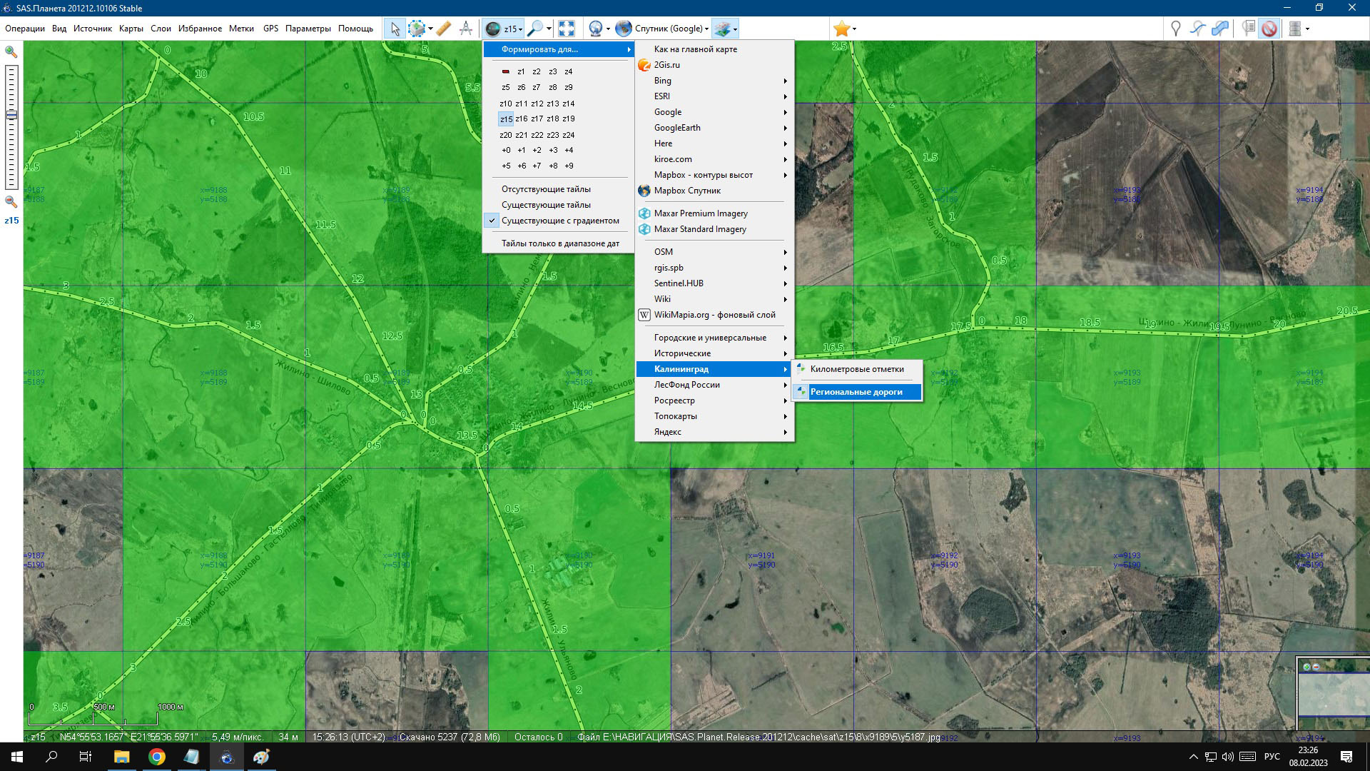The width and height of the screenshot is (1370, 771).
Task: Click the zoom-in magnifier on the left sidebar
Action: [x=11, y=52]
